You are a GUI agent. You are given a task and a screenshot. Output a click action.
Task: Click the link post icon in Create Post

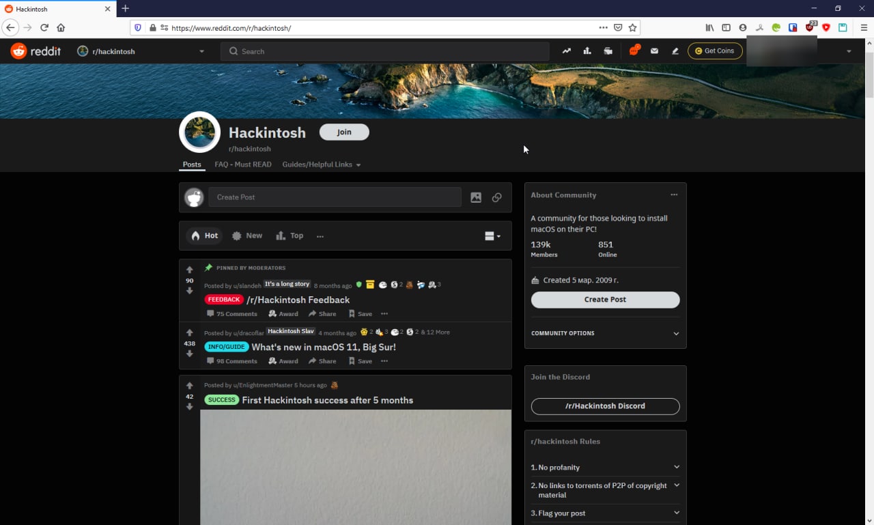pos(497,197)
